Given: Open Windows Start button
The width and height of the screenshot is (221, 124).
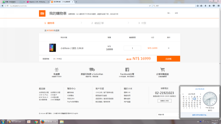Looking at the screenshot, I should [3, 122].
